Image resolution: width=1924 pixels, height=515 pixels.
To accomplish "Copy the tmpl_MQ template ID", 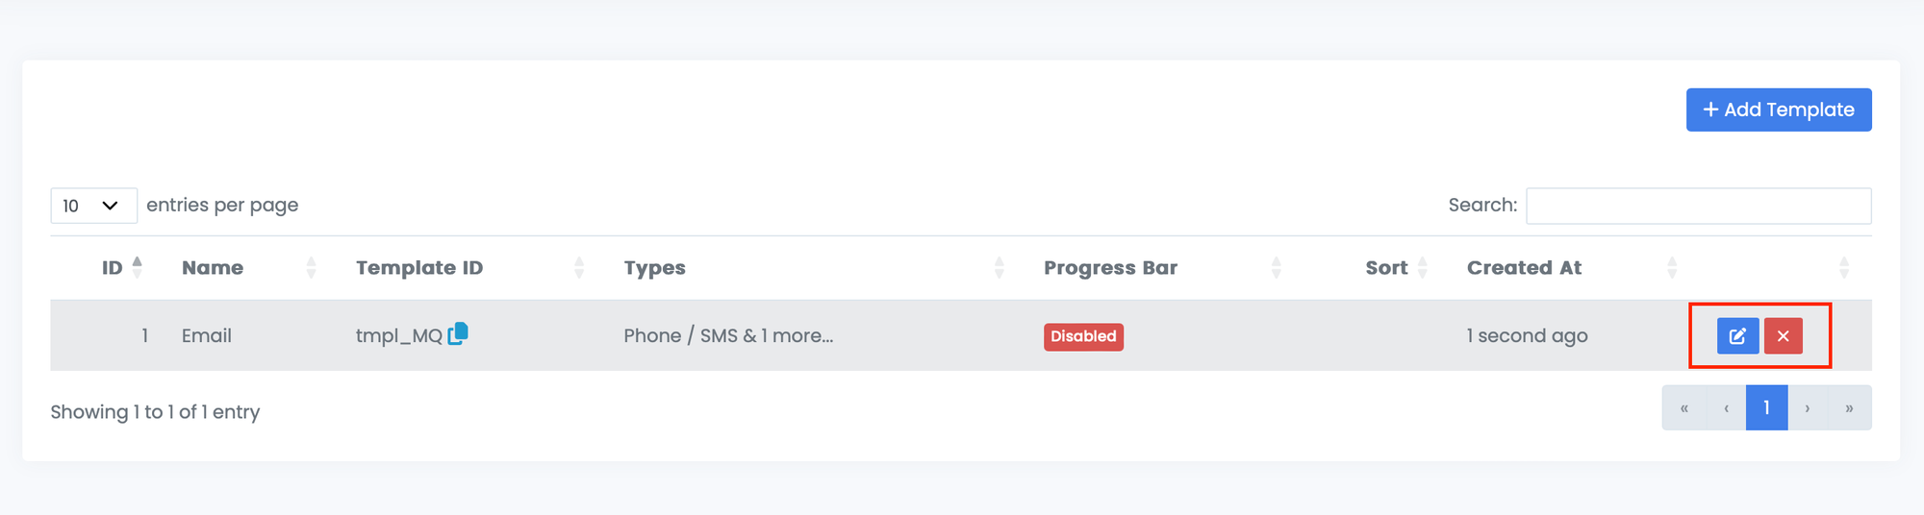I will (458, 333).
